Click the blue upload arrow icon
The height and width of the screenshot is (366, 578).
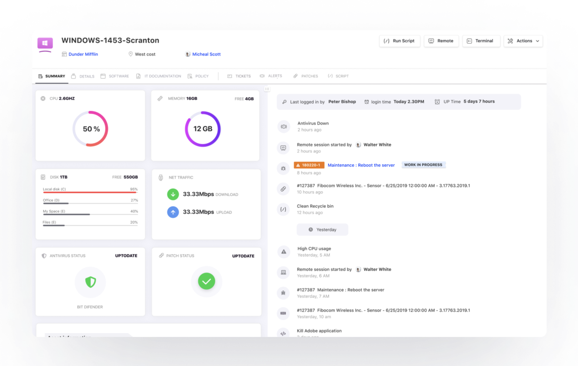[173, 212]
